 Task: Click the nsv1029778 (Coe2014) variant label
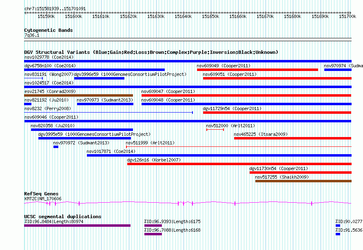(x=49, y=57)
